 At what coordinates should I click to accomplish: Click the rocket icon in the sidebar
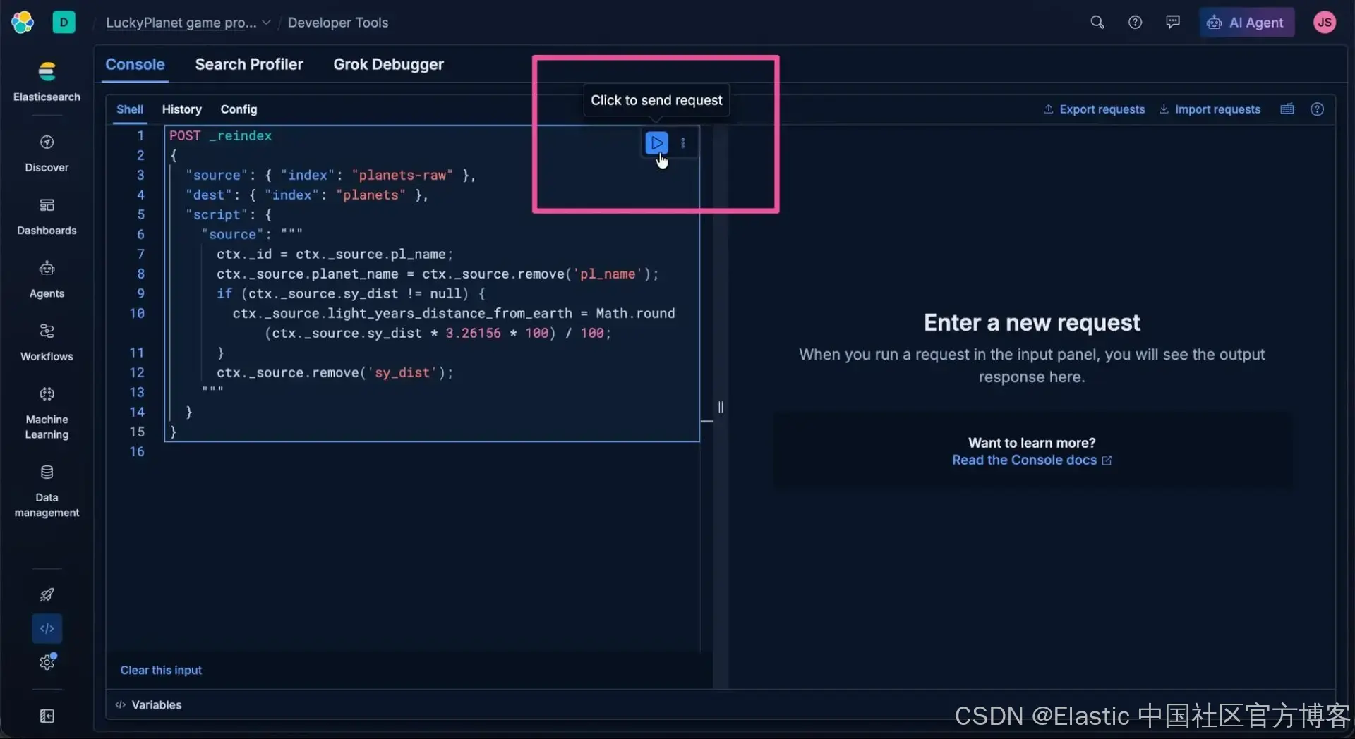point(47,594)
